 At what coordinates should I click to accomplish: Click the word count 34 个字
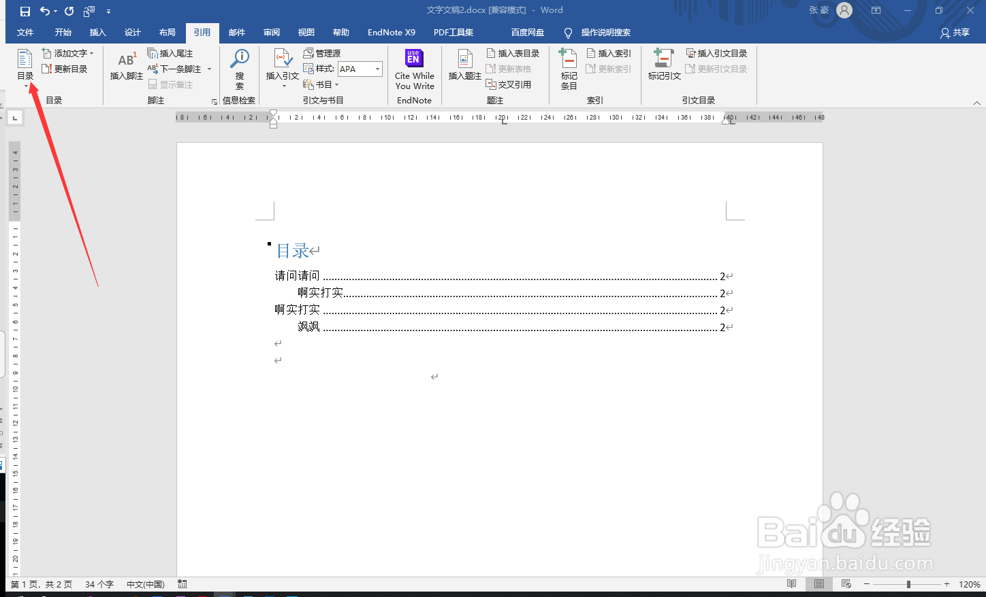coord(99,584)
